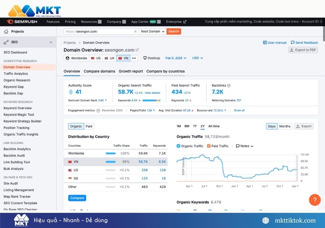Open the USD currency dropdown

(197, 58)
